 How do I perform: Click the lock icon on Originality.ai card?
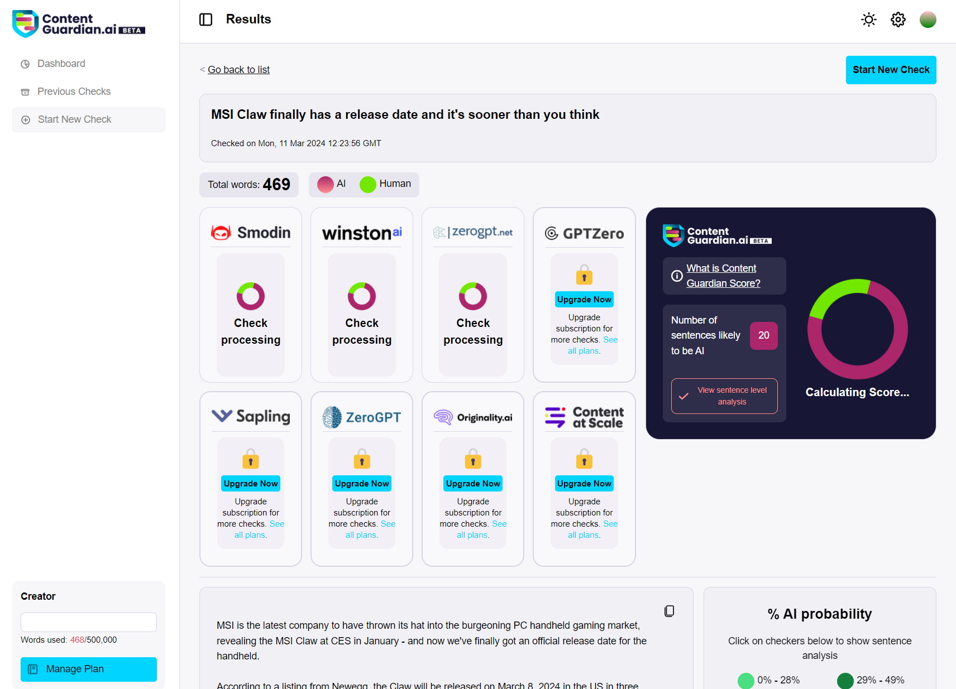(473, 459)
